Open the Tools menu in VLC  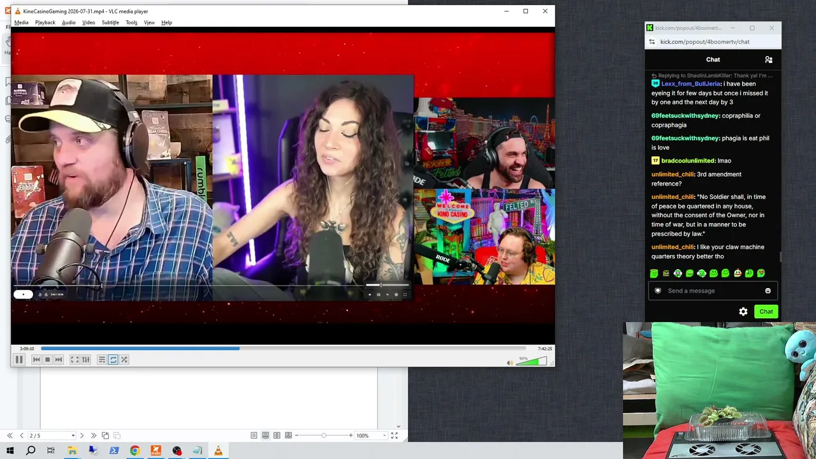pos(131,22)
